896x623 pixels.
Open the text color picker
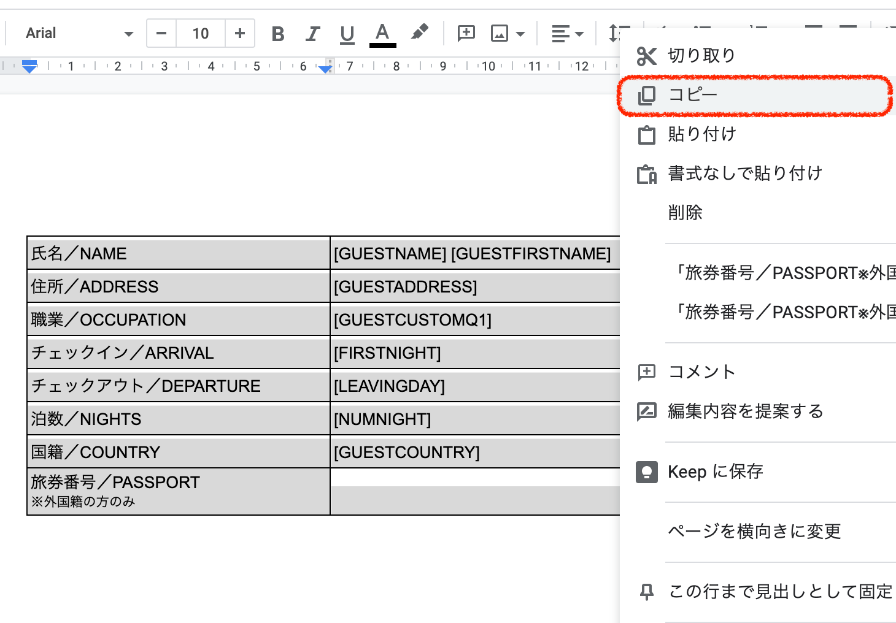(382, 34)
